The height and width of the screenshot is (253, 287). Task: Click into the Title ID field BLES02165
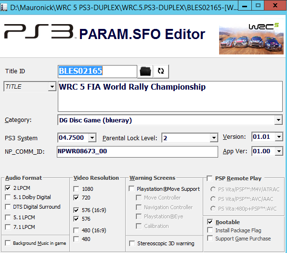(x=97, y=71)
